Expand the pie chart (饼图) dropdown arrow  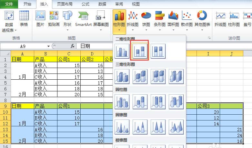146,30
